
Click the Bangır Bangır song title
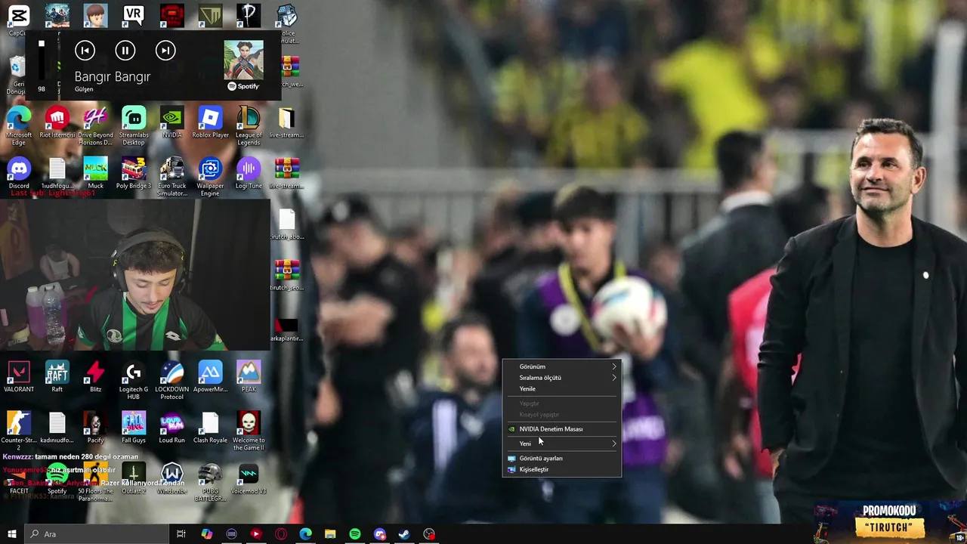[x=113, y=76]
